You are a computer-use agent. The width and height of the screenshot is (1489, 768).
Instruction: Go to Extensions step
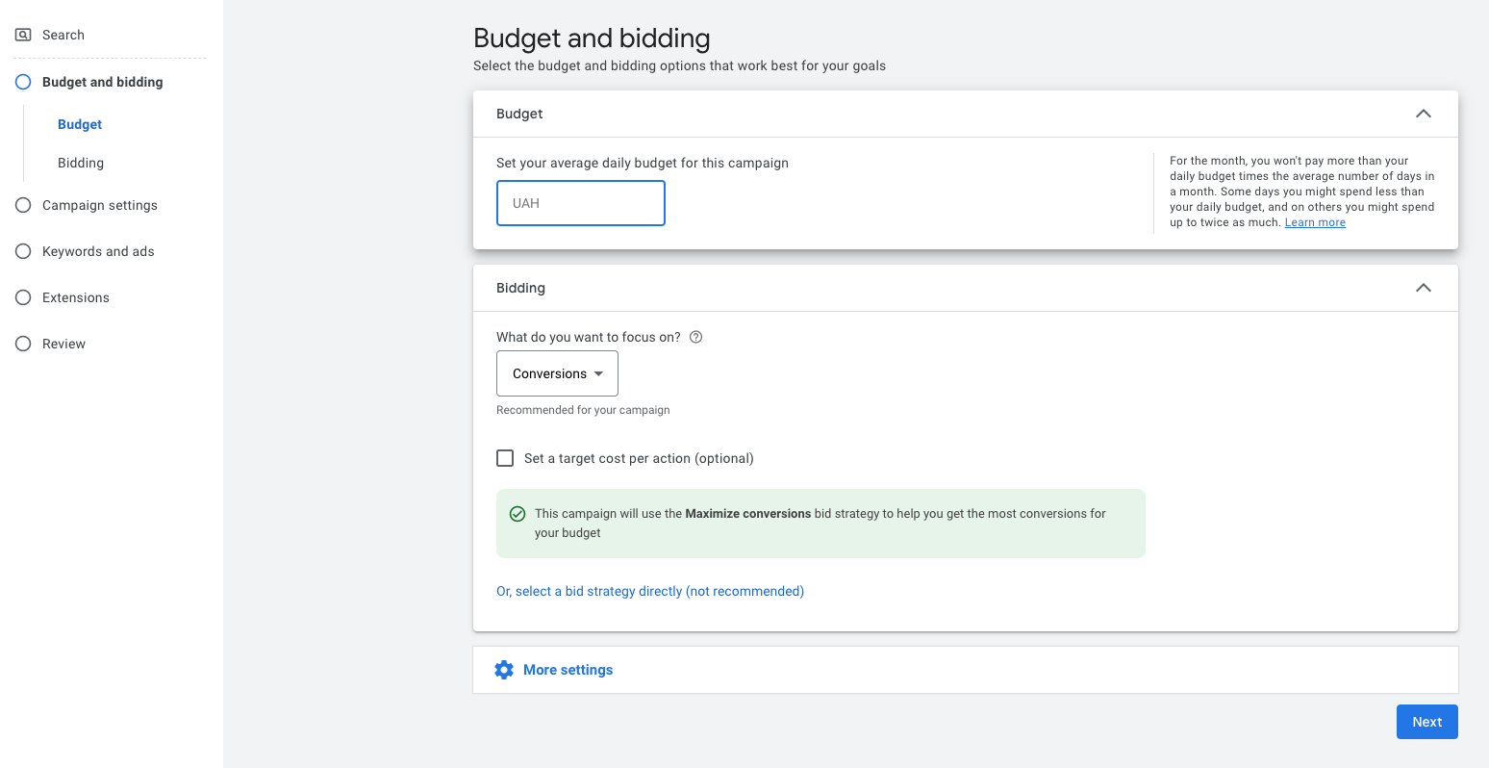point(76,297)
